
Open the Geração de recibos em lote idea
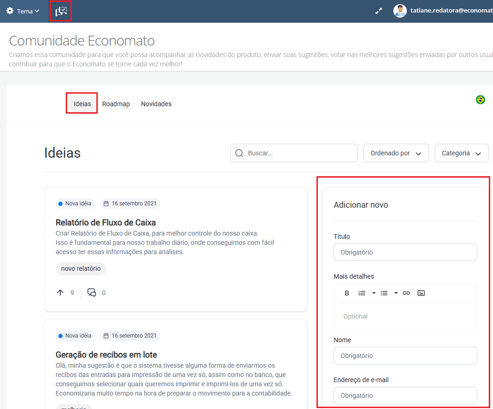106,355
